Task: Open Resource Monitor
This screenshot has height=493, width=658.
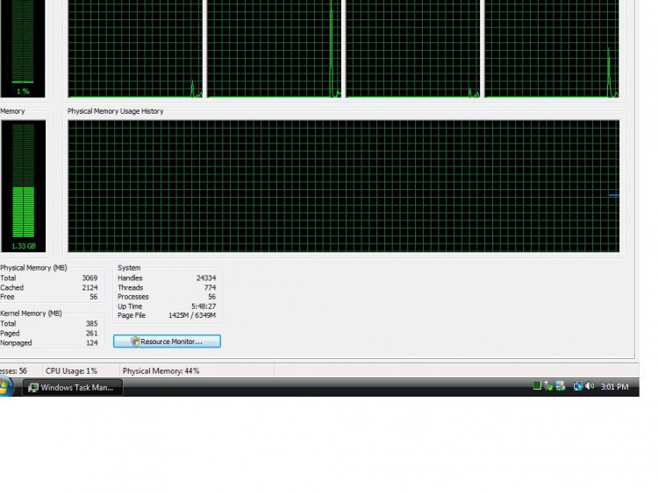Action: click(x=167, y=342)
